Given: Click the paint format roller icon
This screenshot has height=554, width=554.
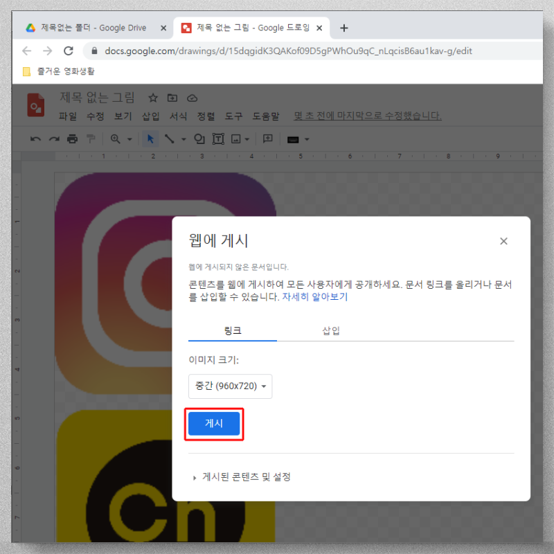Looking at the screenshot, I should [x=91, y=139].
